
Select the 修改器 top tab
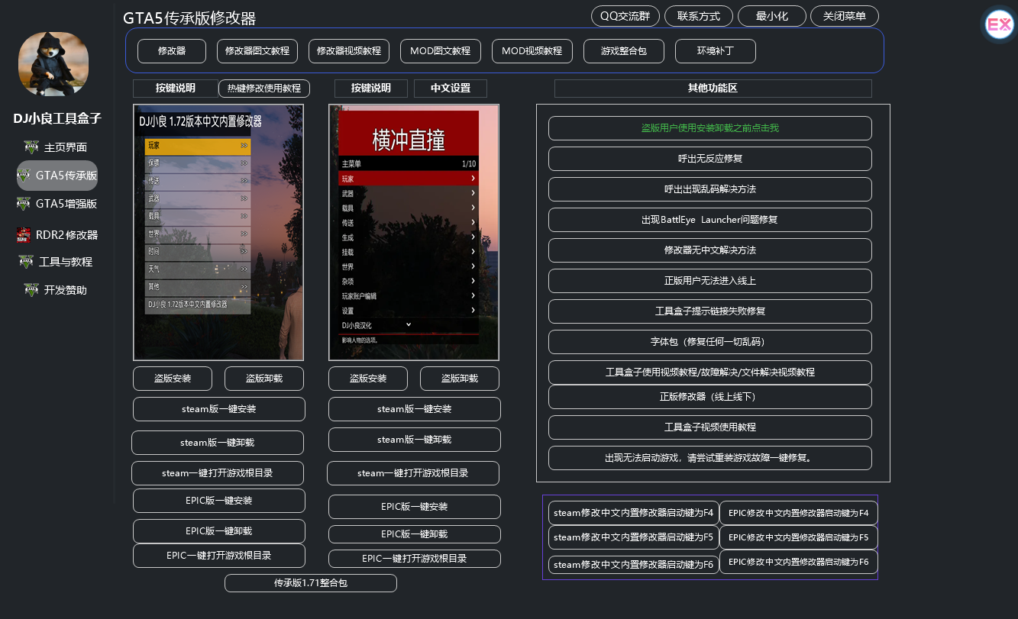(172, 51)
